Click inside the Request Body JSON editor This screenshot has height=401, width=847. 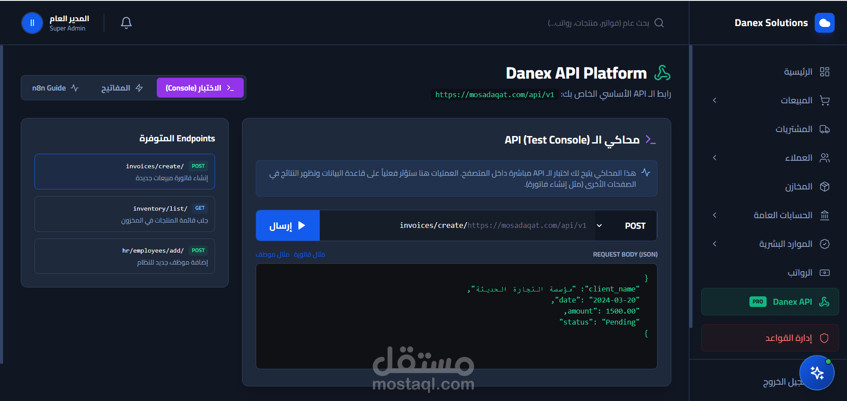coord(457,316)
